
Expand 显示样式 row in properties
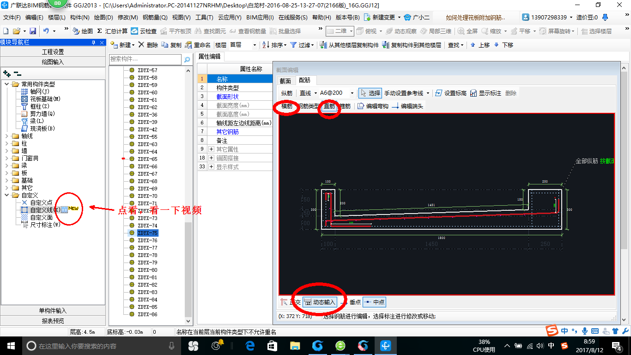click(x=212, y=167)
